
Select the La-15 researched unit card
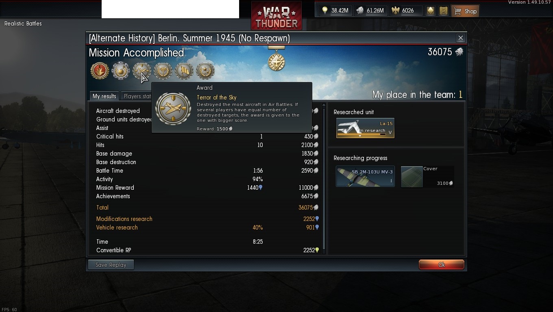365,128
